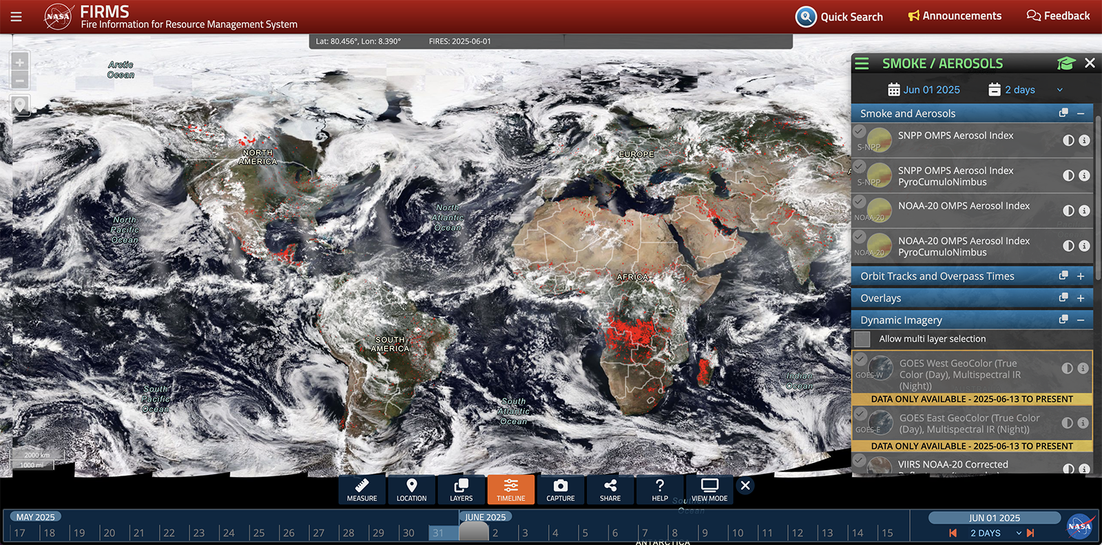The image size is (1102, 545).
Task: Click the timeline slider handle
Action: [473, 532]
